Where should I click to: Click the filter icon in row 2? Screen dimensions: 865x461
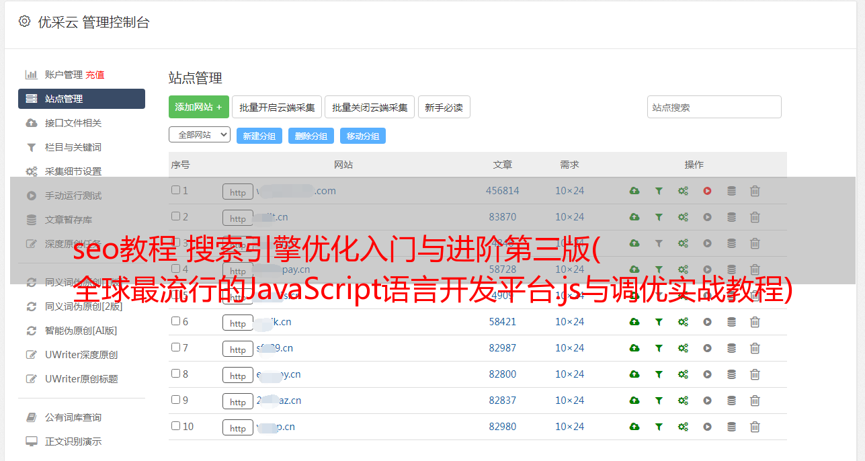tap(659, 217)
